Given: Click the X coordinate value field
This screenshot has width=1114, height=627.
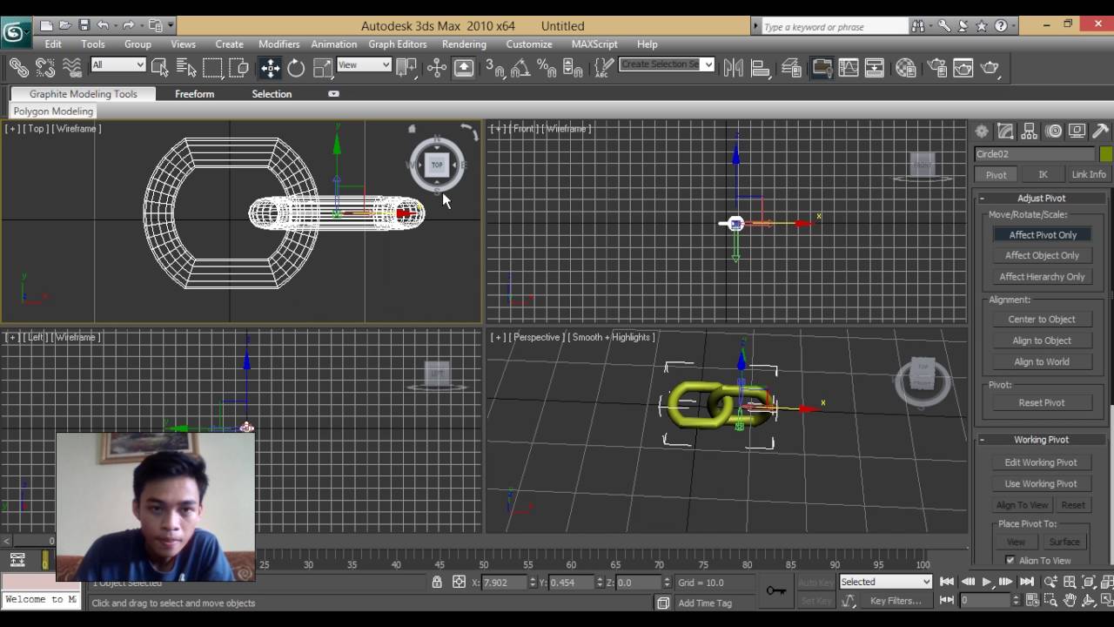Looking at the screenshot, I should [x=502, y=583].
